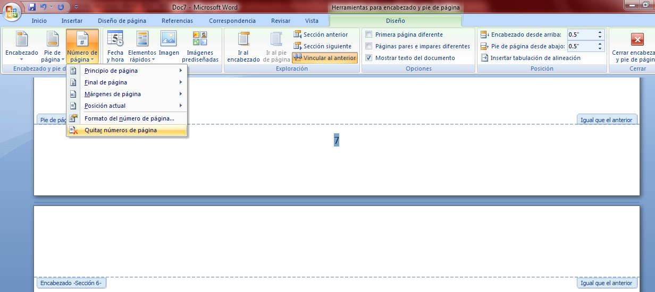The image size is (655, 292).
Task: Open Correspondencia tab
Action: (x=232, y=21)
